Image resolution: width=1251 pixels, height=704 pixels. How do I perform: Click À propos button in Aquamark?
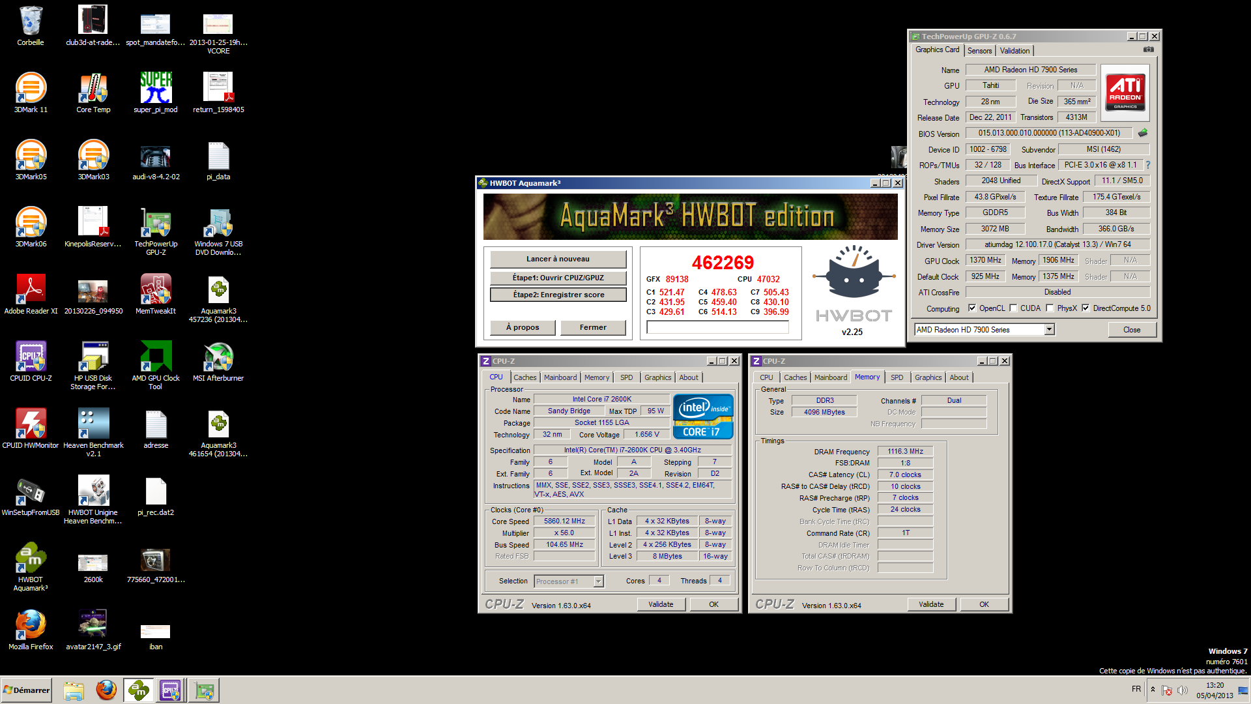pyautogui.click(x=523, y=327)
